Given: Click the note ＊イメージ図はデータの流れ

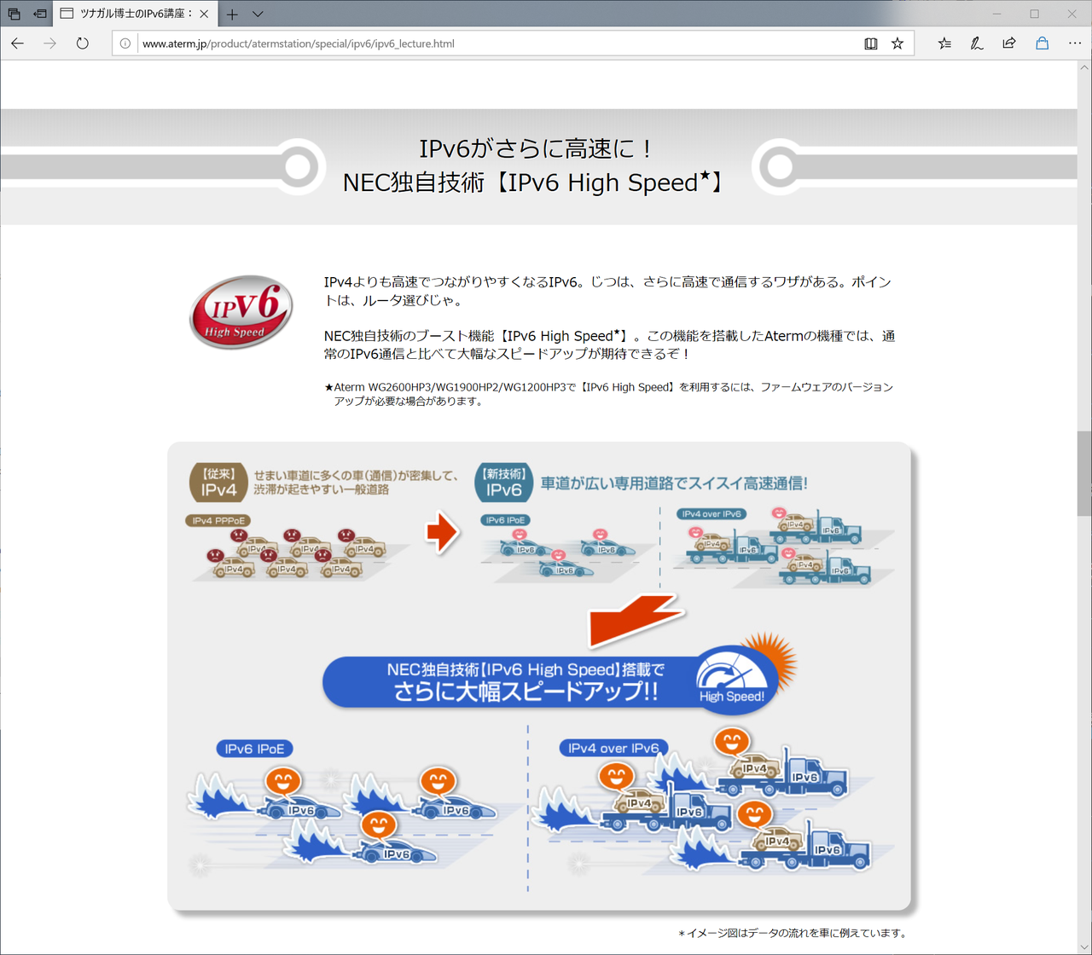Looking at the screenshot, I should pyautogui.click(x=792, y=933).
